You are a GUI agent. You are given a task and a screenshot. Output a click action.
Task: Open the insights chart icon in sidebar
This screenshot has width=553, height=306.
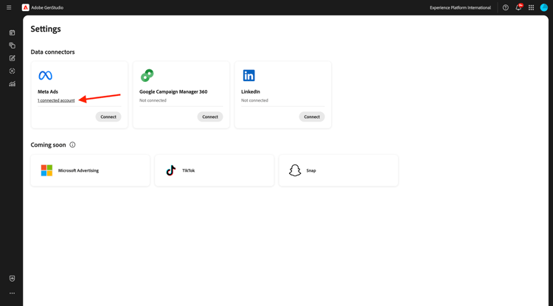coord(12,84)
